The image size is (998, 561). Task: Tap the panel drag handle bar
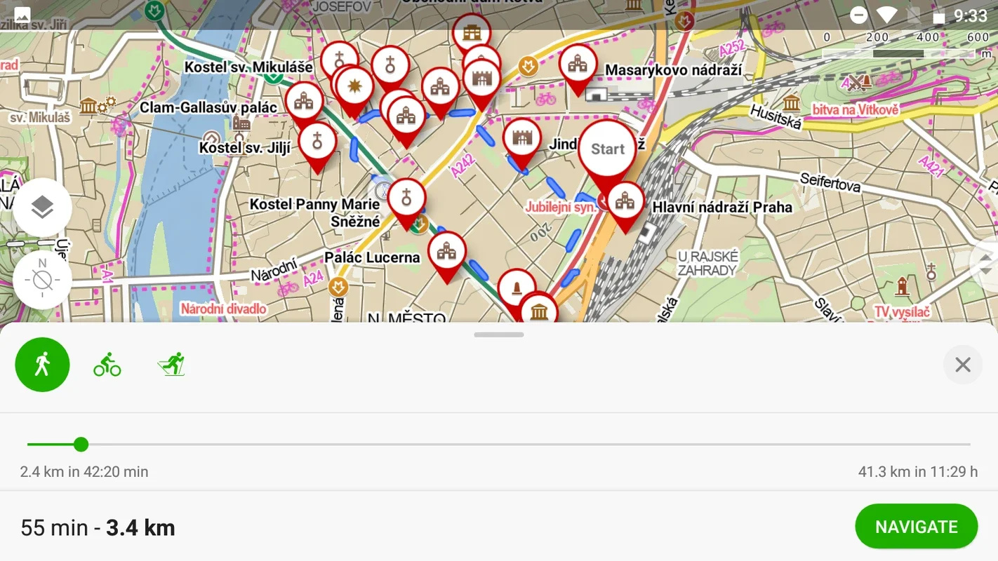point(499,334)
